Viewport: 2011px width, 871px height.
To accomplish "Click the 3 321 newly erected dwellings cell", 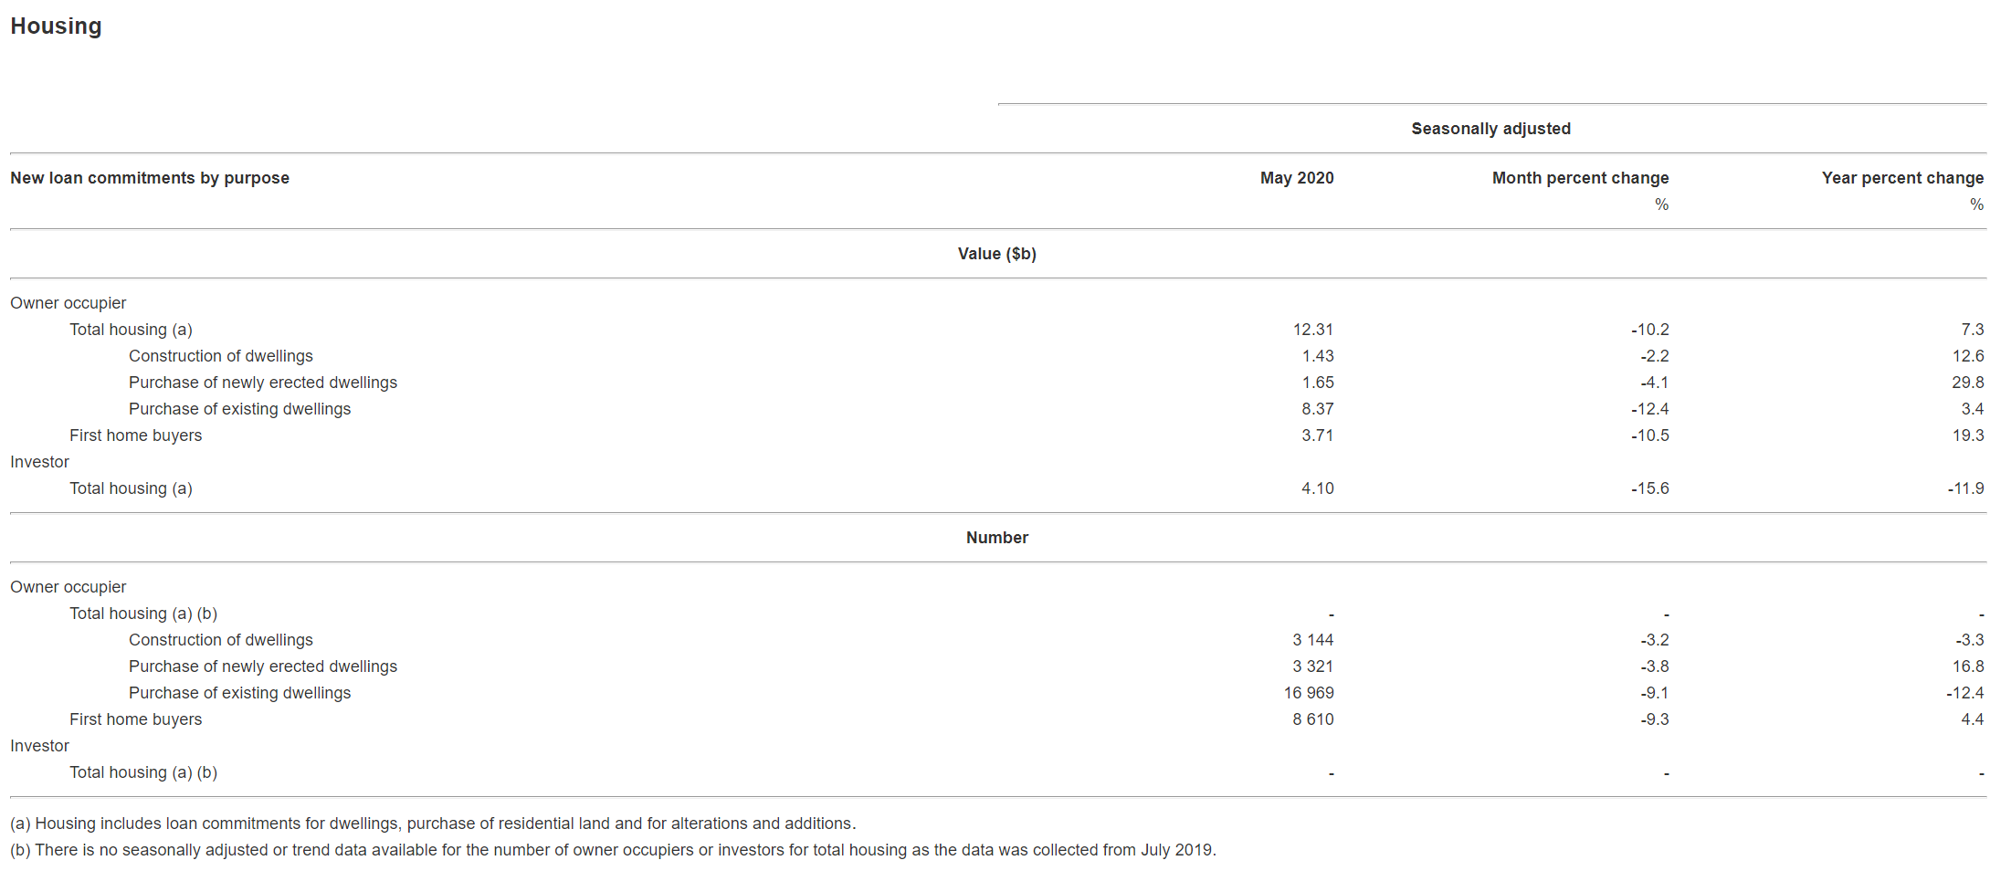I will pyautogui.click(x=1312, y=666).
